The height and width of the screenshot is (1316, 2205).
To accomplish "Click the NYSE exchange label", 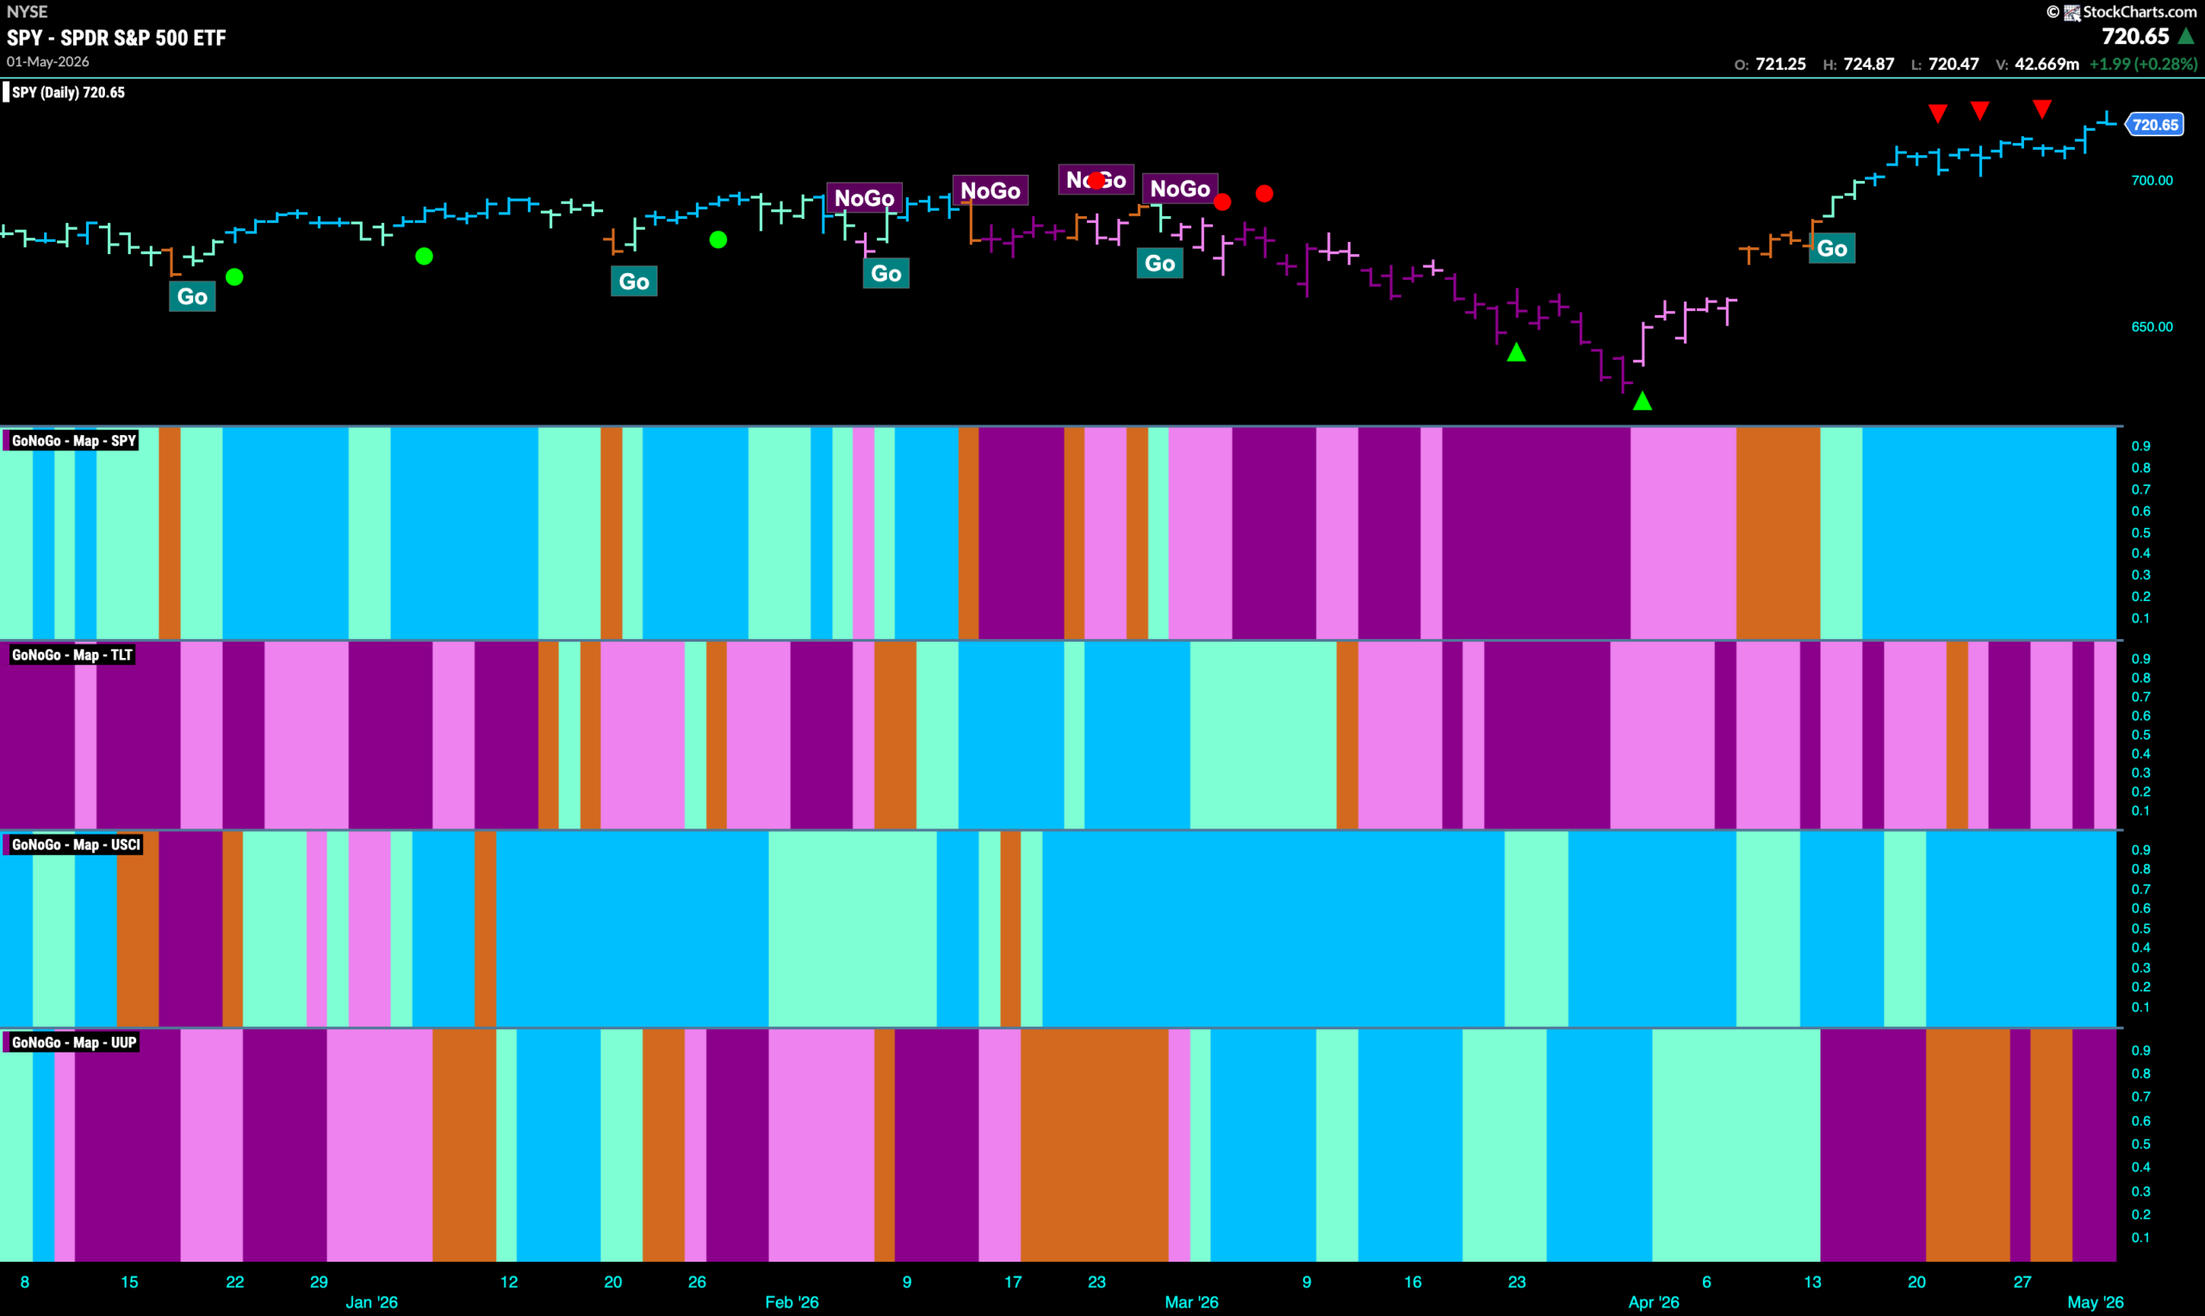I will 27,11.
